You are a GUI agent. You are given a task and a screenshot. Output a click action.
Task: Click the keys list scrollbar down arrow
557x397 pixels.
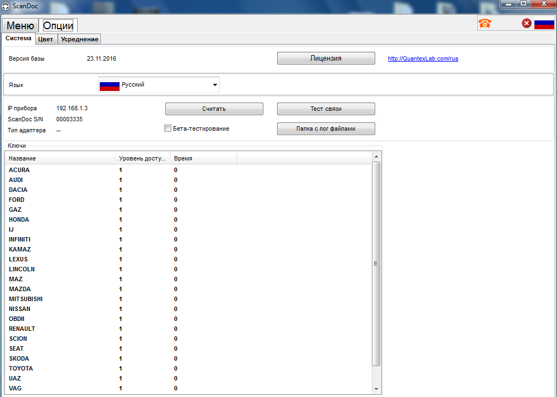376,389
